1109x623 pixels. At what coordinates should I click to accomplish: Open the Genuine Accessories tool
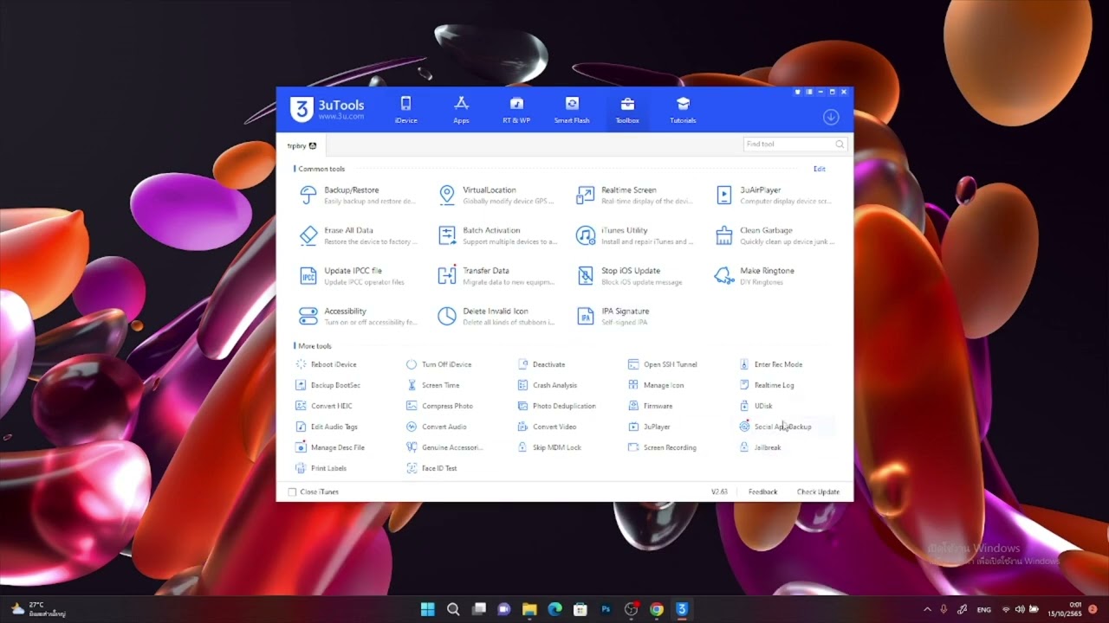pos(445,447)
